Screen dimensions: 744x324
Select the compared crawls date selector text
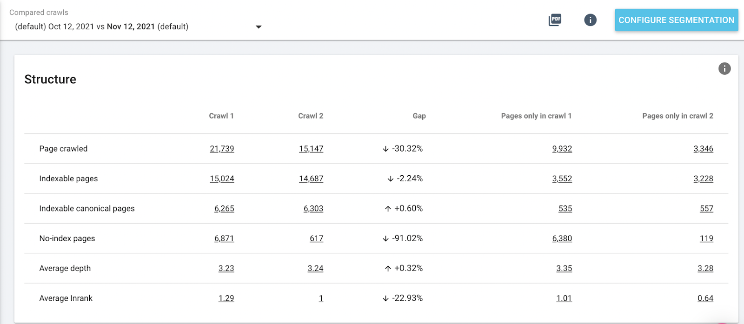tap(102, 26)
